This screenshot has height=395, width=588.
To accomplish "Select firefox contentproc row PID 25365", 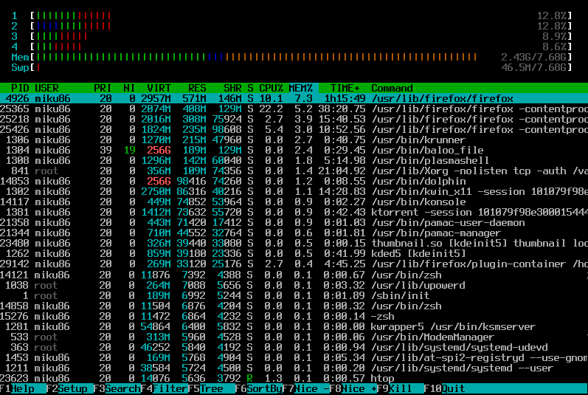I will tap(294, 109).
